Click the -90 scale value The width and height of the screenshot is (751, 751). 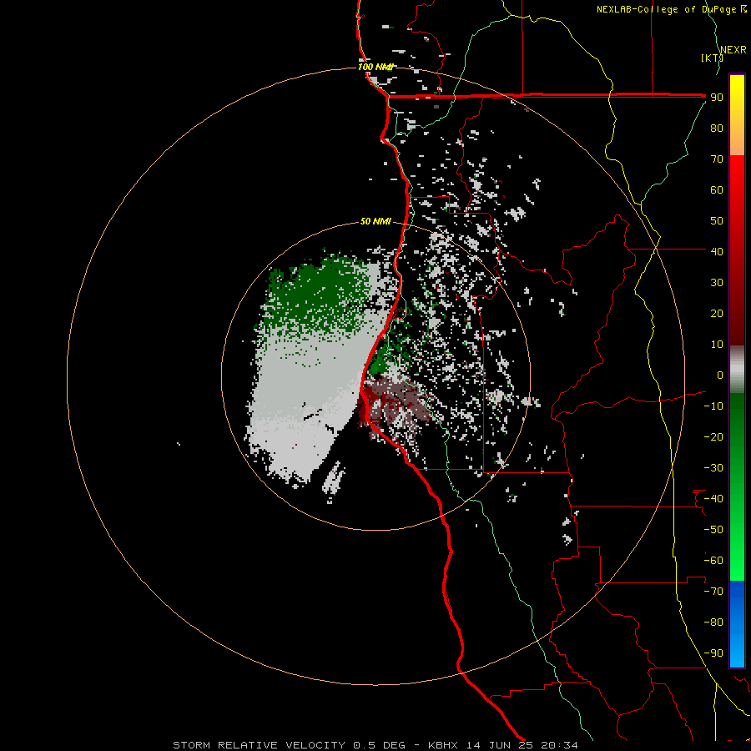point(713,653)
